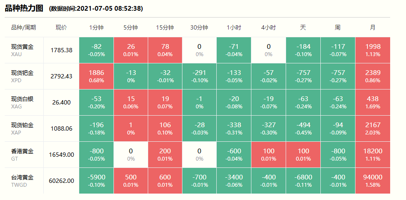The width and height of the screenshot is (406, 200).
Task: Open the 现货铂金 XAP instrument
Action: point(22,128)
